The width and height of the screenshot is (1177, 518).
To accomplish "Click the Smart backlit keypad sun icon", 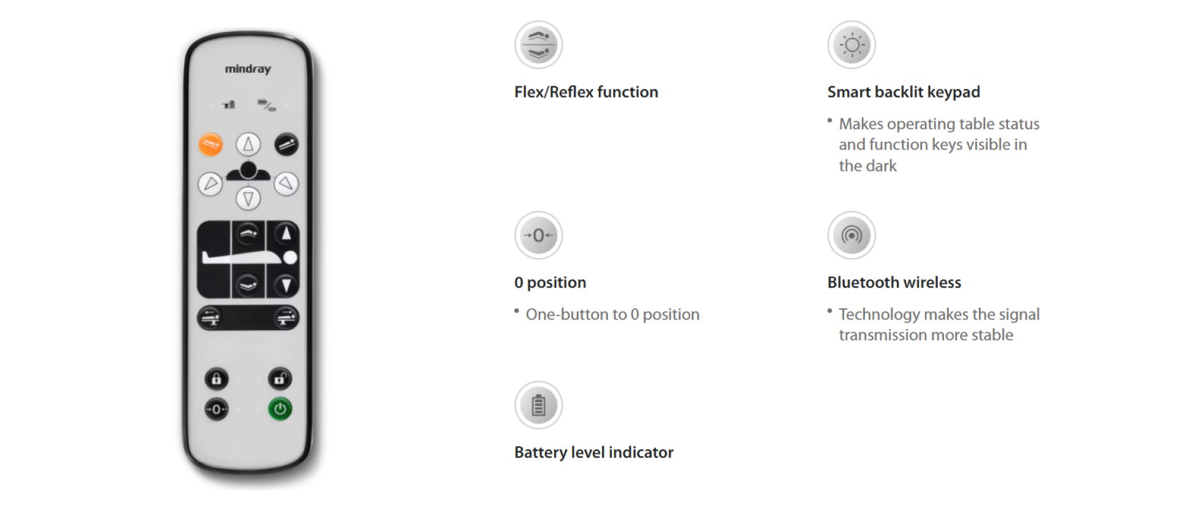I will click(x=851, y=45).
